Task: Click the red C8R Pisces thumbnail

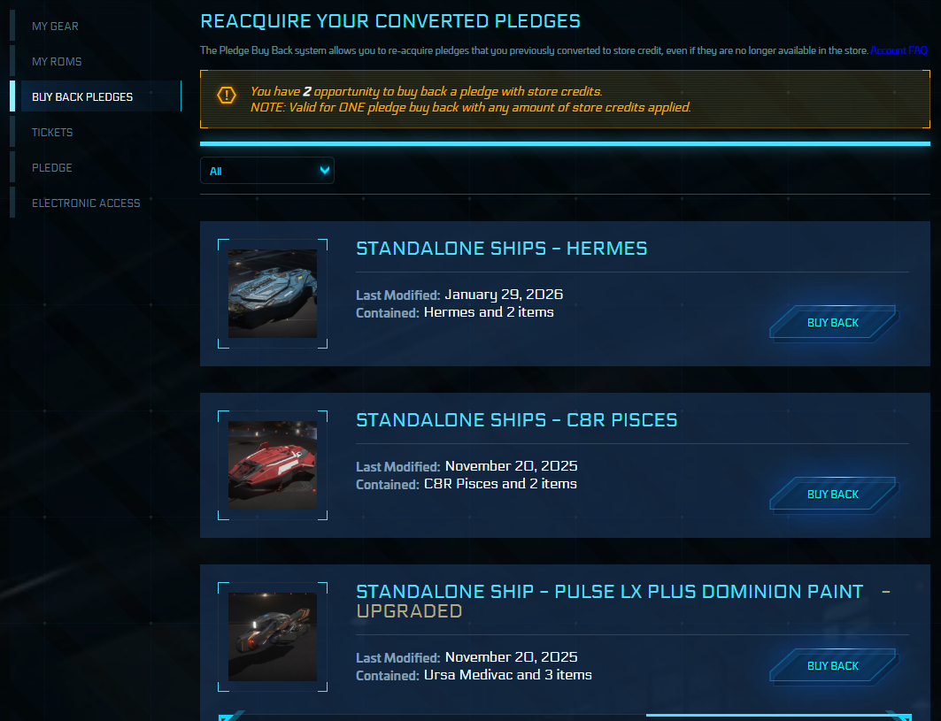Action: click(x=273, y=465)
